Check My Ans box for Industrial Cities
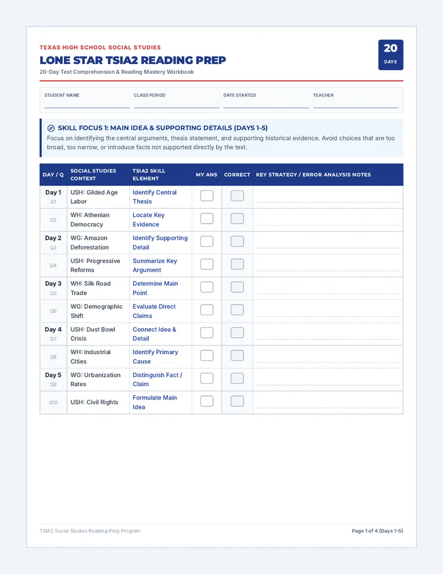This screenshot has height=574, width=443. pyautogui.click(x=207, y=355)
